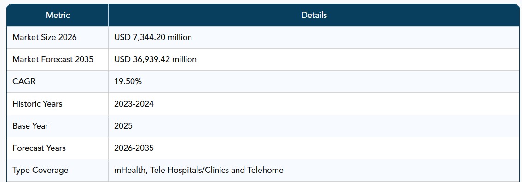Image resolution: width=522 pixels, height=182 pixels.
Task: Click the Metric column header
Action: (x=58, y=15)
